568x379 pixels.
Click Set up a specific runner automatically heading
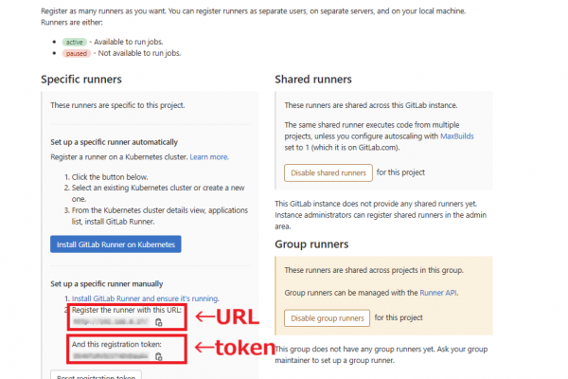pos(115,142)
